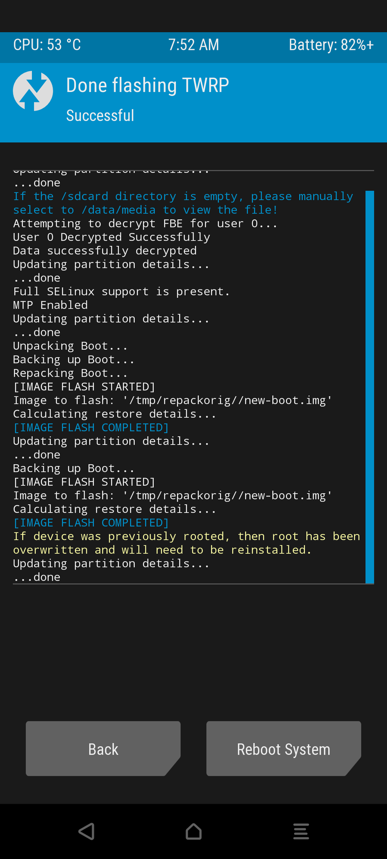The width and height of the screenshot is (387, 859).
Task: Tap the Battery 82% indicator
Action: click(x=331, y=45)
